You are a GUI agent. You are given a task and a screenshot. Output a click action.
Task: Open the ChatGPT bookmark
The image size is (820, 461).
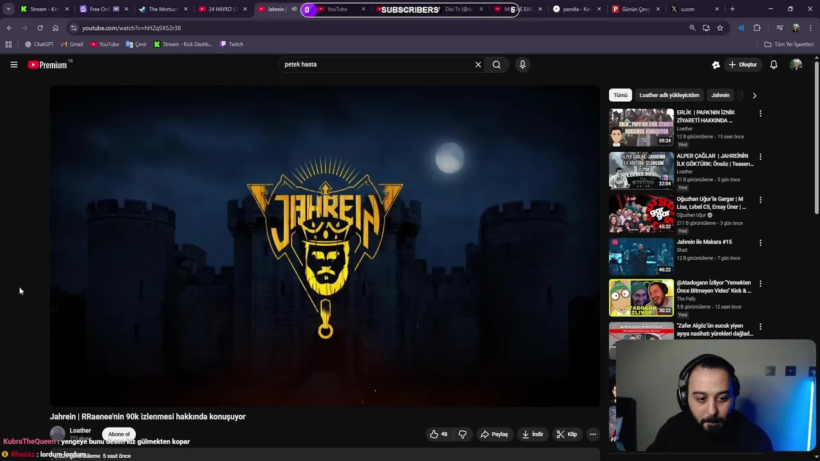39,44
